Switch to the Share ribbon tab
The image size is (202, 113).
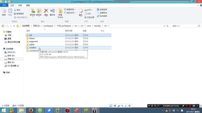(x=20, y=5)
